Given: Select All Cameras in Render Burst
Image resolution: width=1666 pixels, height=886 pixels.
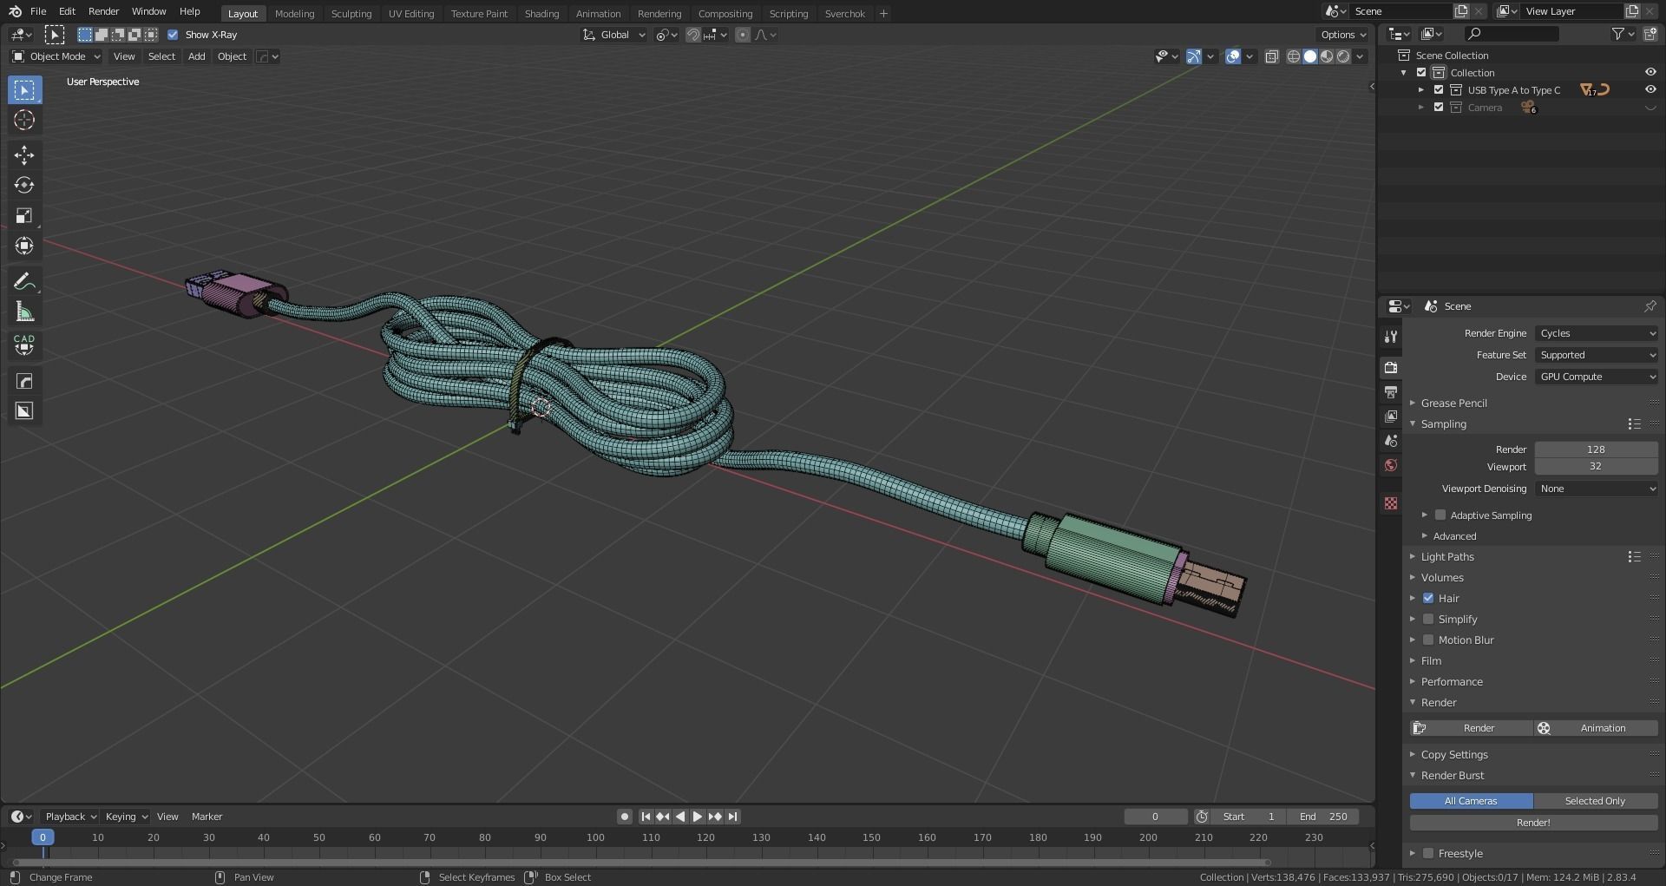Looking at the screenshot, I should point(1471,801).
